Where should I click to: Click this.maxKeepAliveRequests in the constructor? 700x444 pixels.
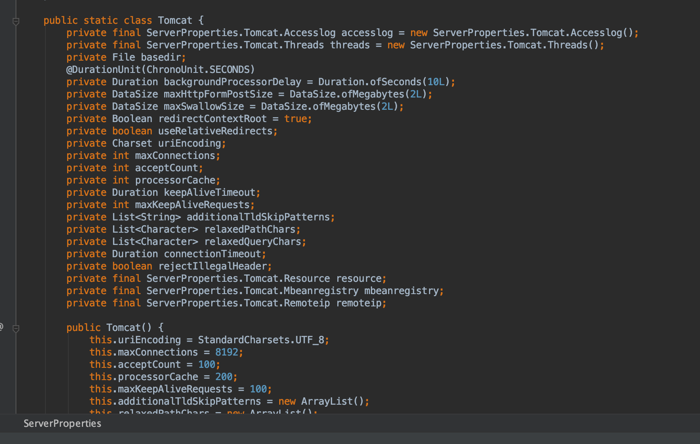pos(161,389)
